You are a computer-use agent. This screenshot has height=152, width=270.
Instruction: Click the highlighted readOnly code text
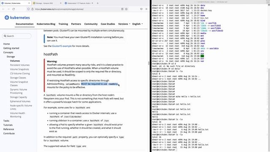(x=113, y=84)
